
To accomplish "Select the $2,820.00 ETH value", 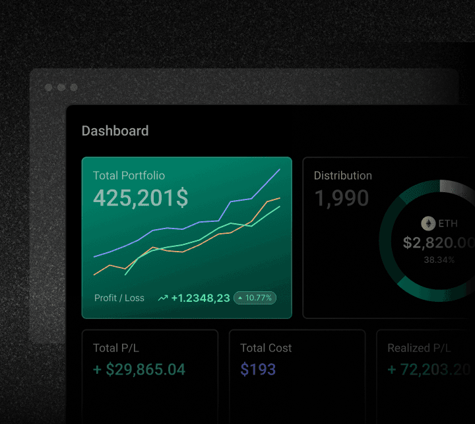I will coord(438,243).
